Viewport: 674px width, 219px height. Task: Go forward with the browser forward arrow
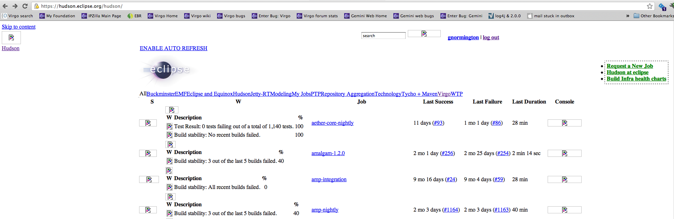15,6
